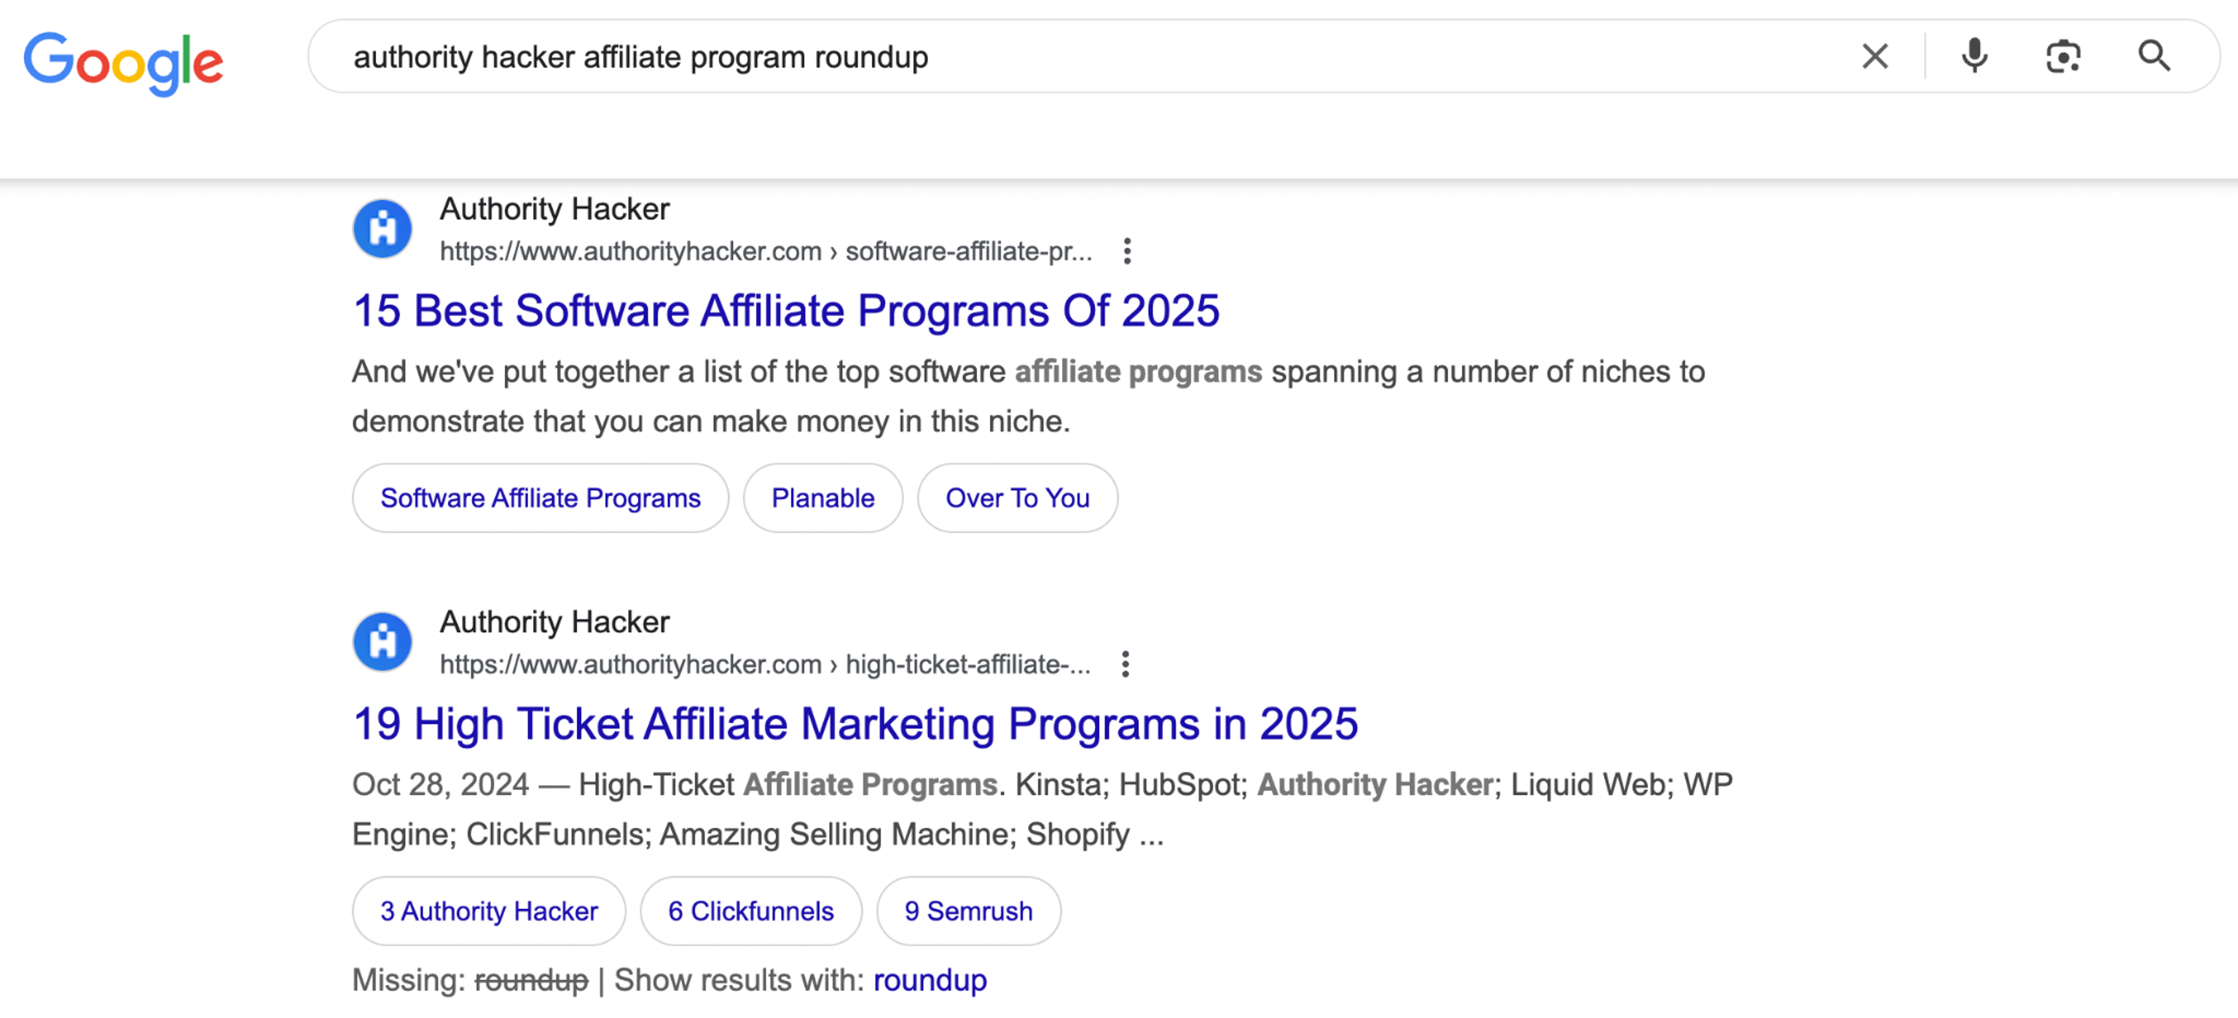This screenshot has width=2238, height=1018.
Task: Click the 'Authority Hacker' site name above the high ticket result
Action: point(554,622)
